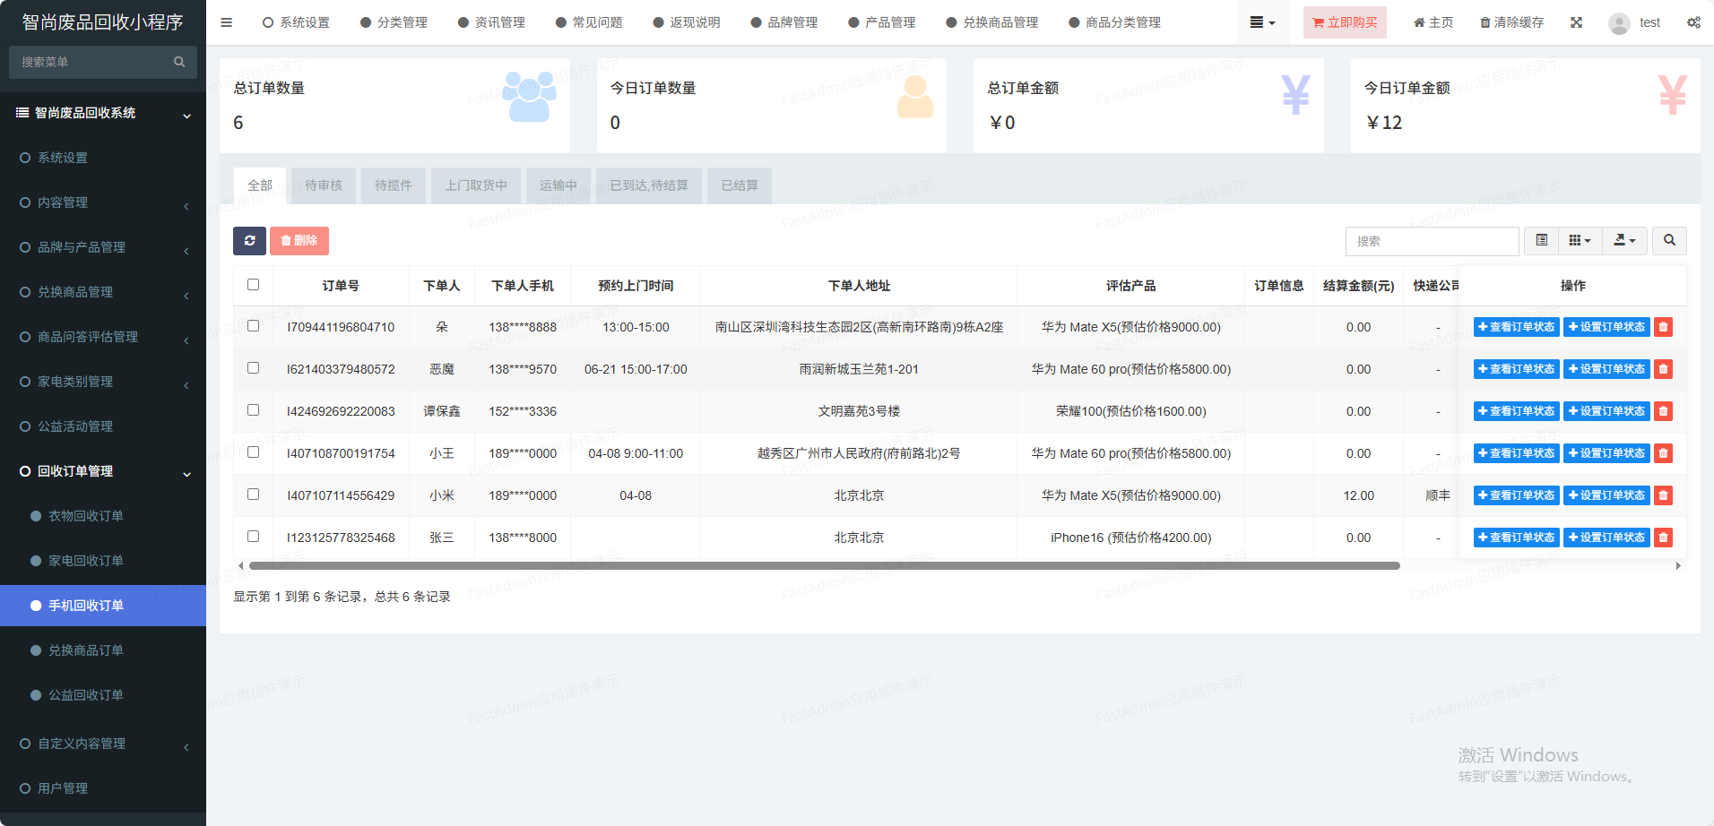The height and width of the screenshot is (826, 1714).
Task: Click the 立即购买 button
Action: tap(1344, 22)
